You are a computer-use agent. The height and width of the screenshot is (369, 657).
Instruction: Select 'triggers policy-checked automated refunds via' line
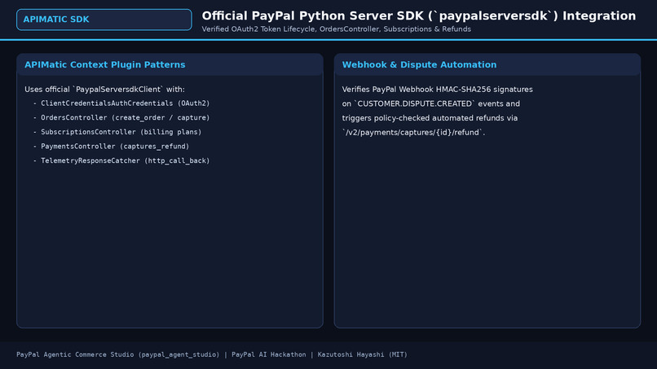[430, 118]
